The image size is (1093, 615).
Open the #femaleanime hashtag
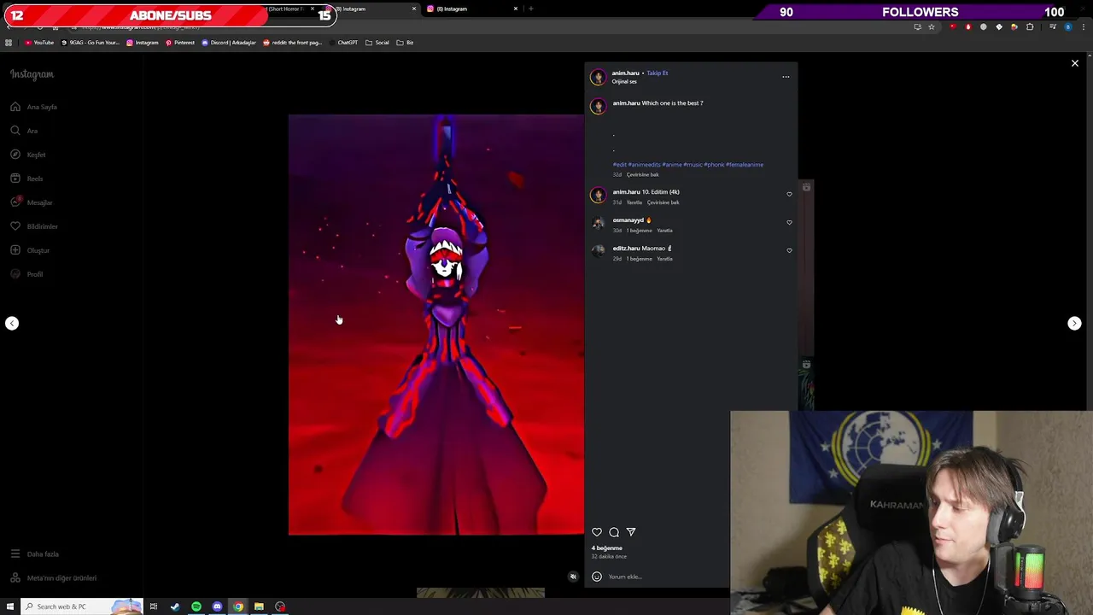pos(745,165)
